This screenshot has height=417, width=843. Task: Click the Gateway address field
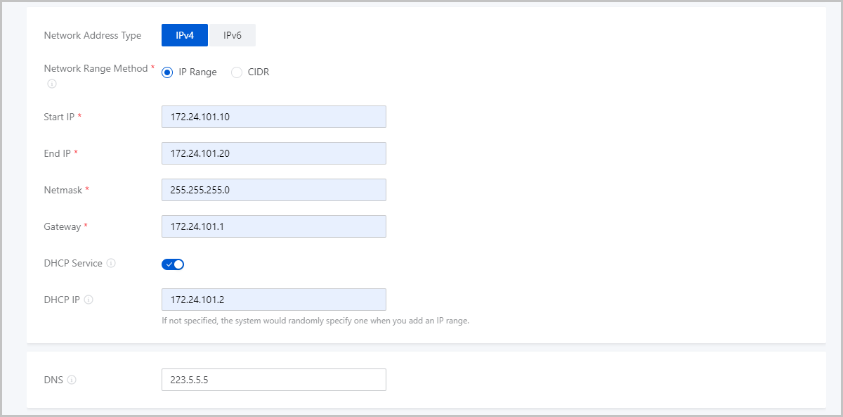[x=274, y=226]
